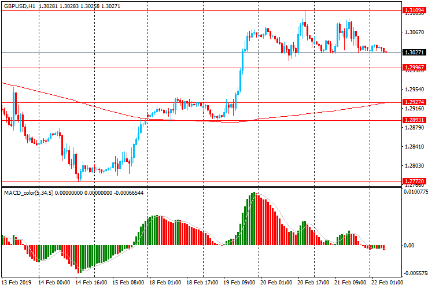This screenshot has height=289, width=428.
Task: Click the black 1.30271 current price label
Action: tap(414, 52)
